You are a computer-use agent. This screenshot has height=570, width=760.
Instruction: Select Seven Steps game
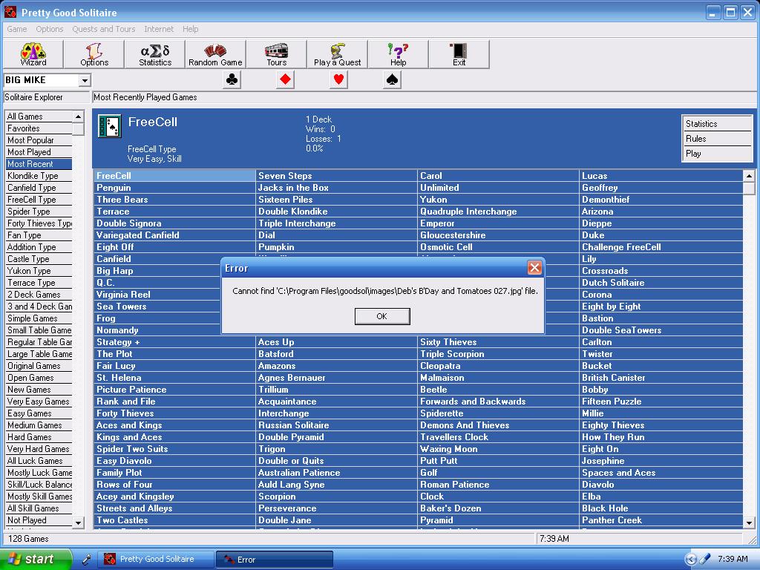tap(336, 176)
